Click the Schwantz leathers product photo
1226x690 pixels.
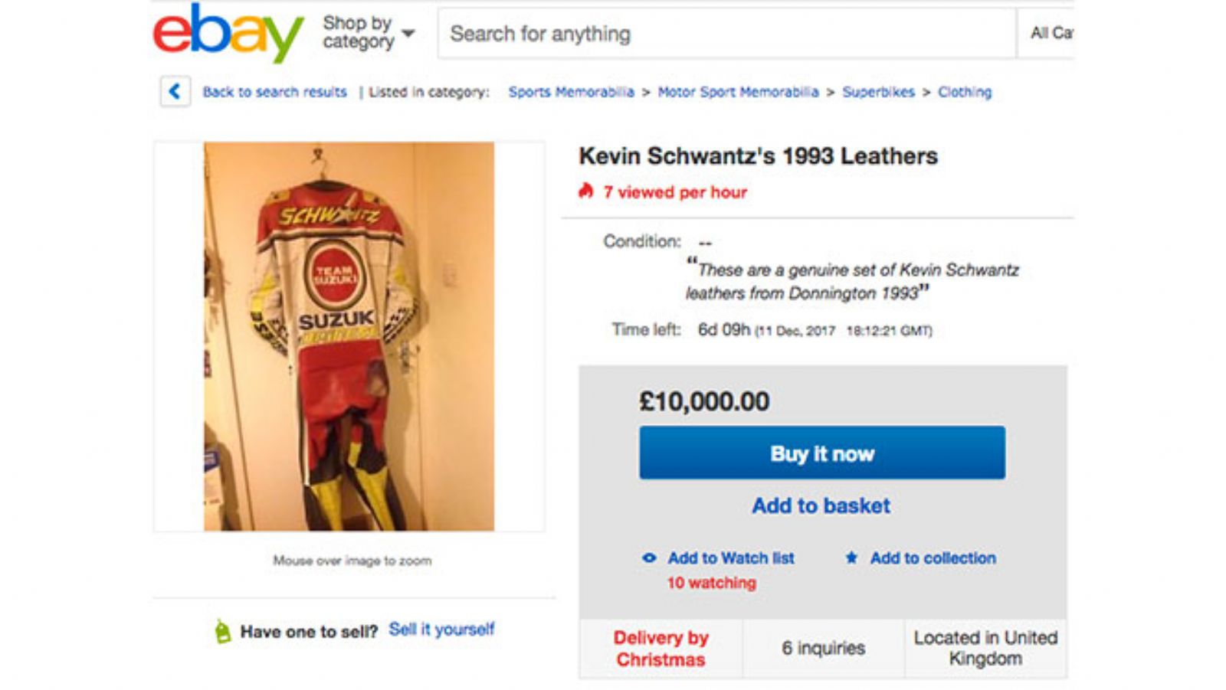coord(349,336)
